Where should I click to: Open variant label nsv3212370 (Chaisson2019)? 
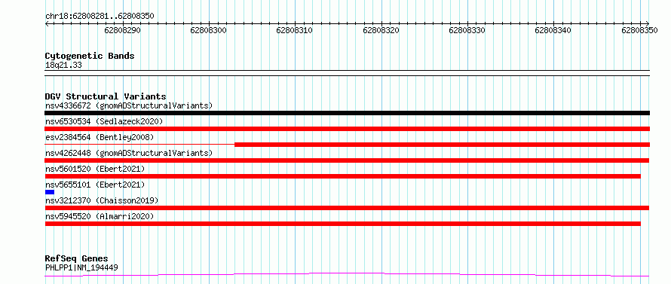tap(102, 200)
